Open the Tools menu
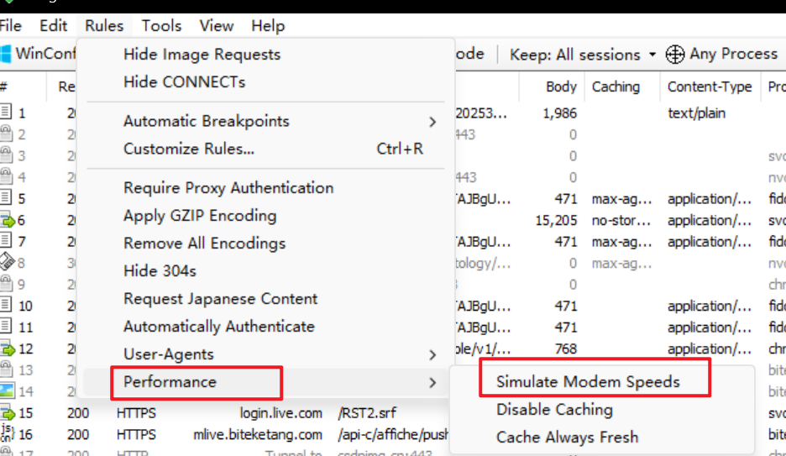 click(161, 25)
